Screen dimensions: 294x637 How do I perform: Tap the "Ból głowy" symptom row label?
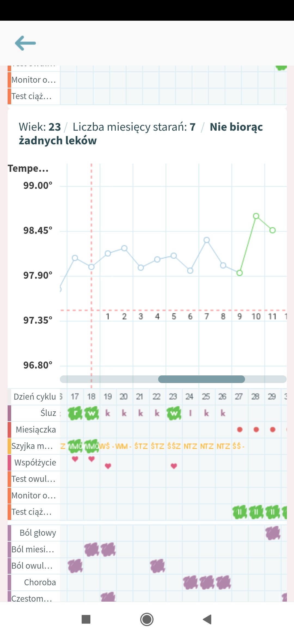(x=38, y=533)
